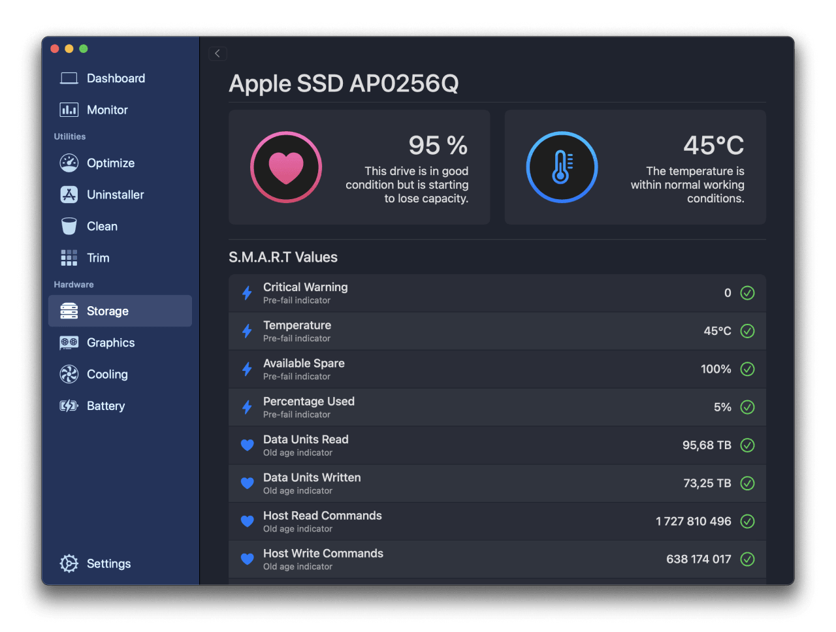
Task: Click the 45°C reading in temperature card
Action: [714, 145]
